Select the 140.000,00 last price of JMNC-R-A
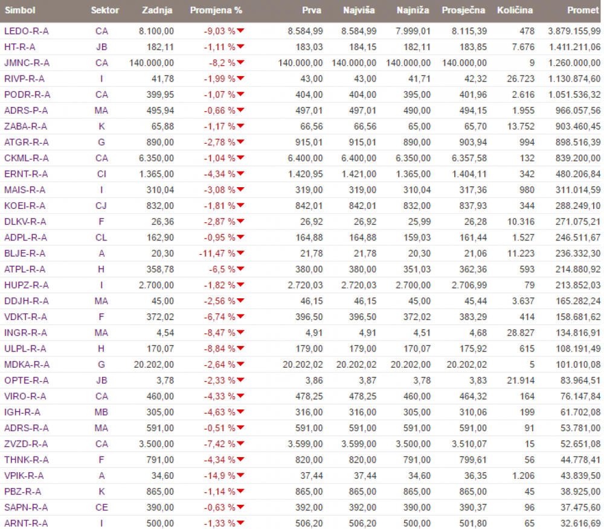 152,63
